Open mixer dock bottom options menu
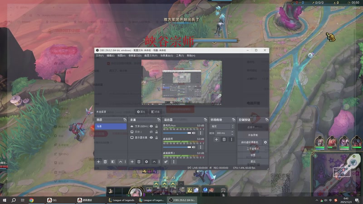363x204 pixels. pyautogui.click(x=174, y=162)
